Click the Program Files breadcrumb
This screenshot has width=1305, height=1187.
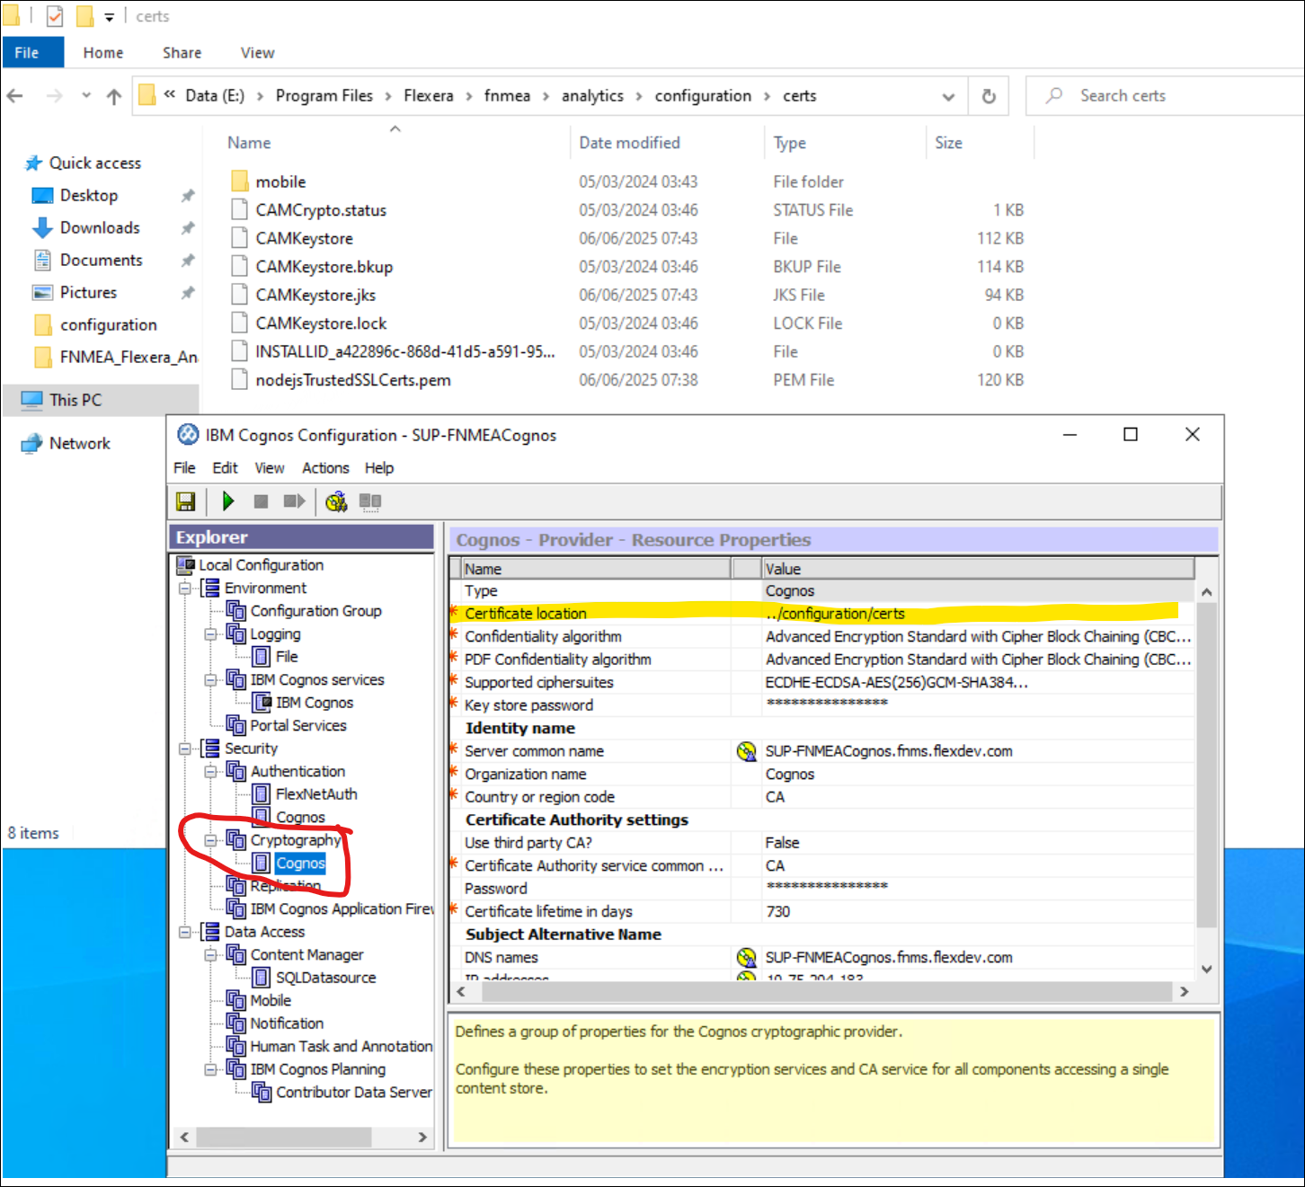(x=324, y=96)
